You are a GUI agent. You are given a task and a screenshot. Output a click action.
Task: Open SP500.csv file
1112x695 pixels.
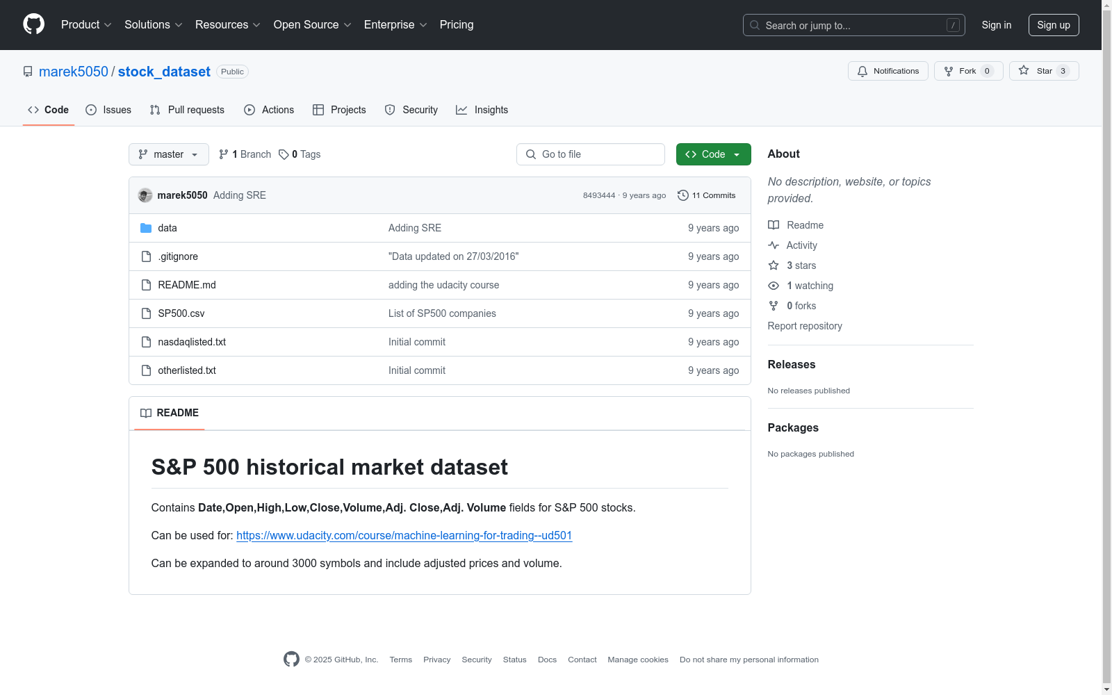tap(181, 313)
